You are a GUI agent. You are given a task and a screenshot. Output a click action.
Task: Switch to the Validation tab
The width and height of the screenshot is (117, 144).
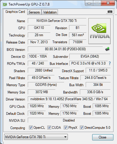(50, 12)
